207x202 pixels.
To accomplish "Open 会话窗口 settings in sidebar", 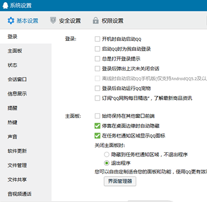I will coord(26,79).
